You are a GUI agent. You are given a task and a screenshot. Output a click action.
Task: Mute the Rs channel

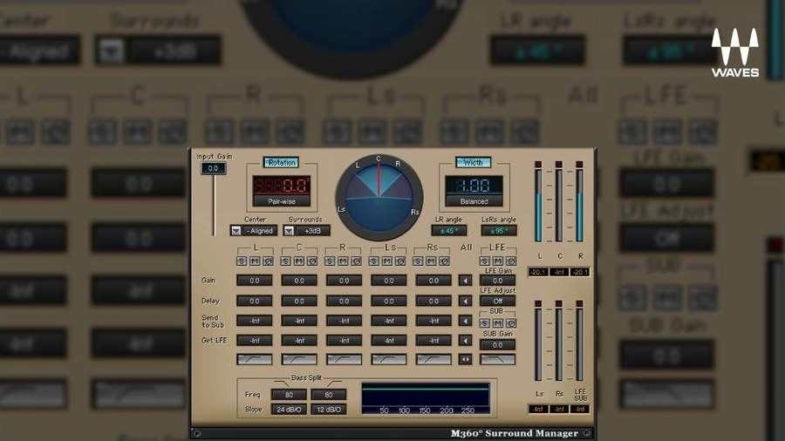[431, 261]
